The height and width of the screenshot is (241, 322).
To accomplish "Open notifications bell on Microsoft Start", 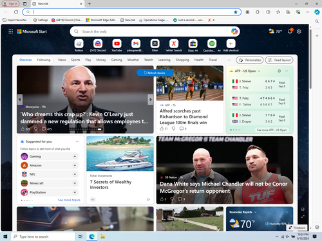I will [x=290, y=31].
